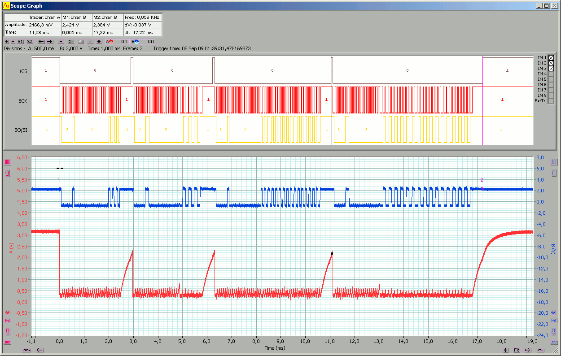Click the Trigger time readout text
This screenshot has height=356, width=561.
[202, 48]
